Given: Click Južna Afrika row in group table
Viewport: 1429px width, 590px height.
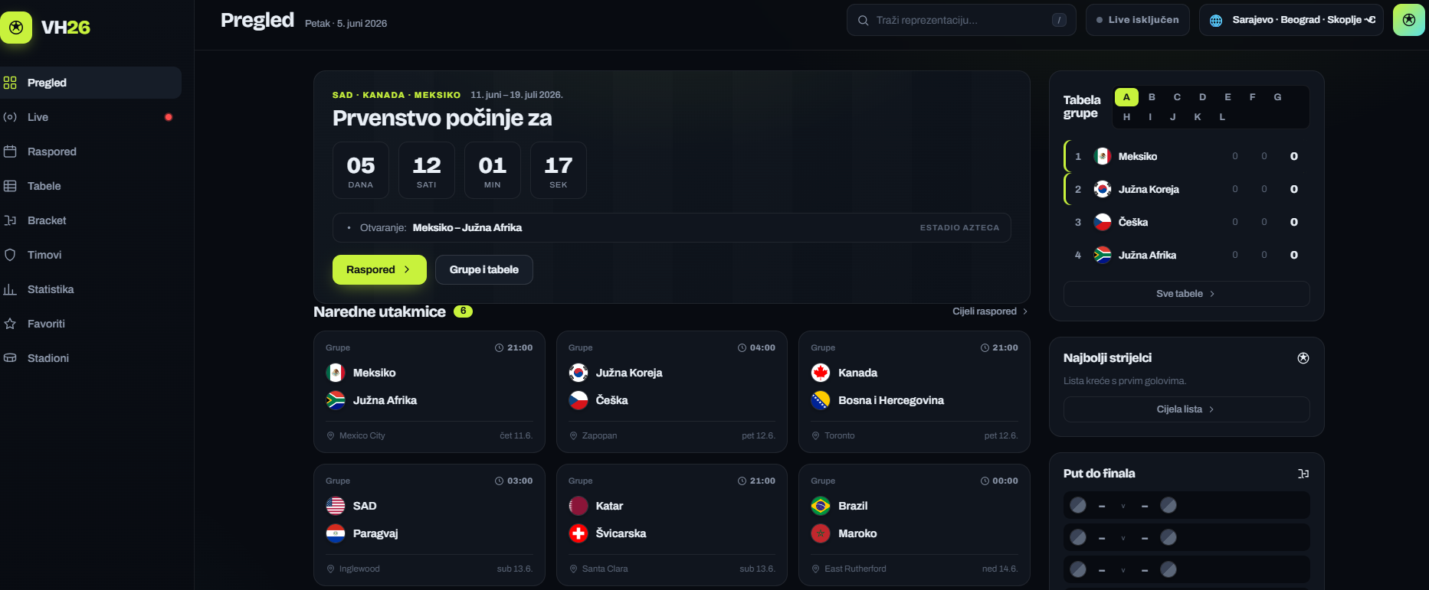Looking at the screenshot, I should 1186,255.
